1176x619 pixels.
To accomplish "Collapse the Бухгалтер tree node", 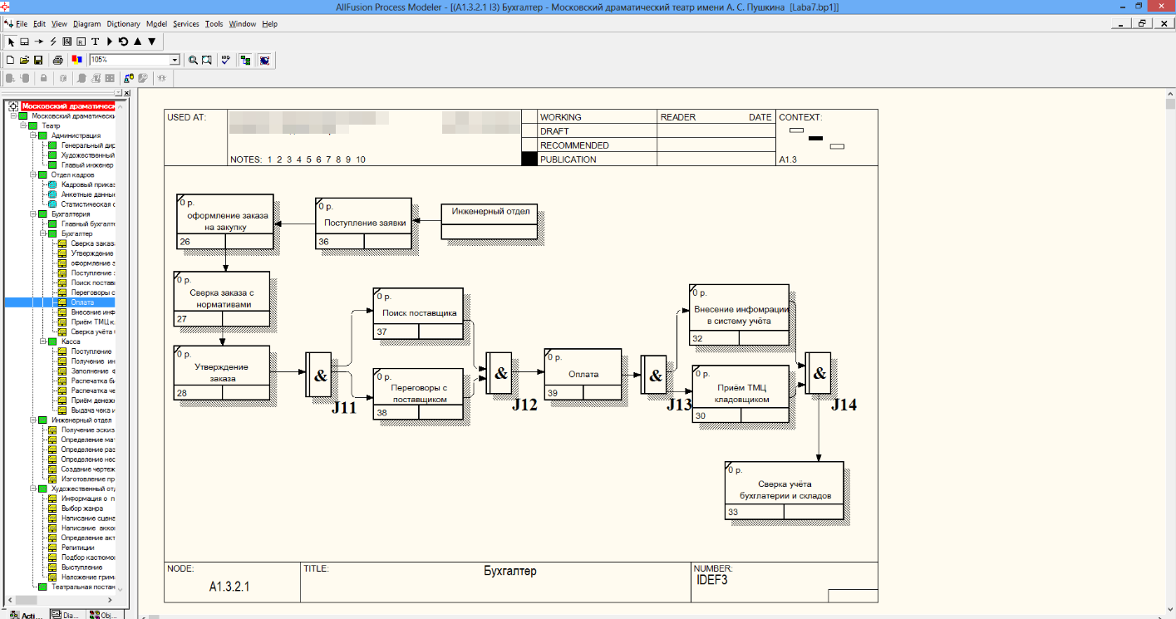I will coord(43,233).
